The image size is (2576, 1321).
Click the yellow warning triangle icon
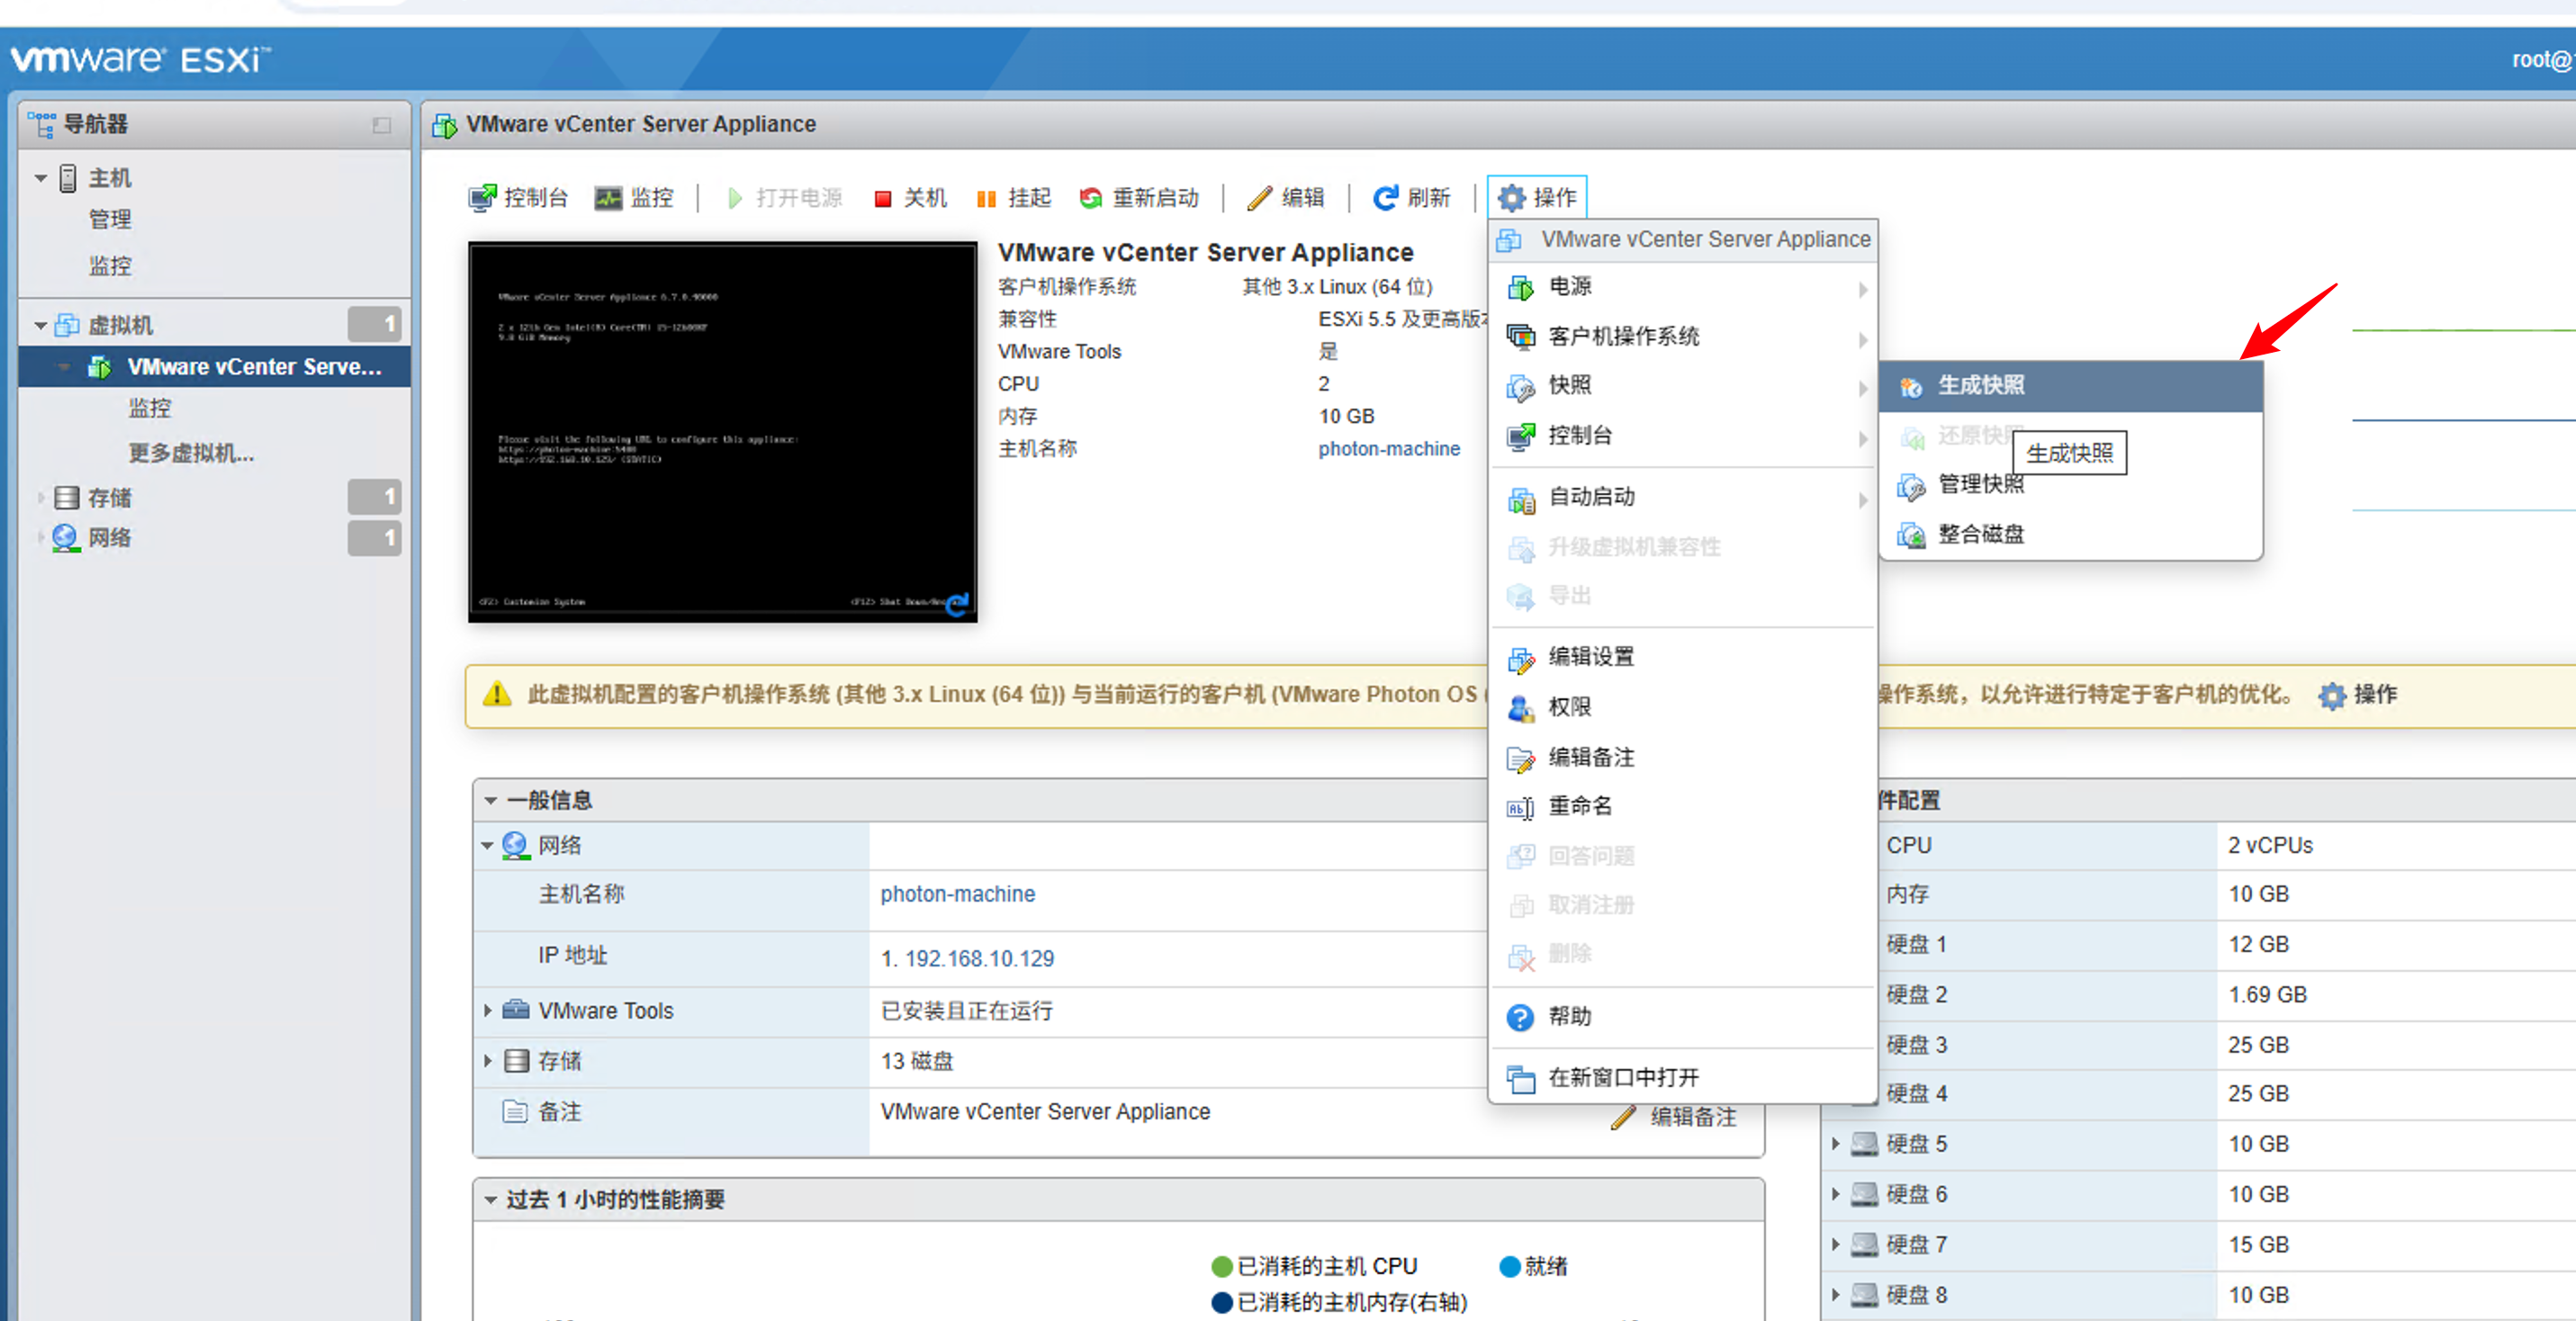[497, 695]
